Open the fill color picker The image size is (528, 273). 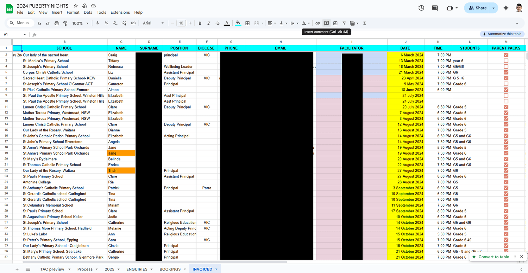click(x=238, y=23)
